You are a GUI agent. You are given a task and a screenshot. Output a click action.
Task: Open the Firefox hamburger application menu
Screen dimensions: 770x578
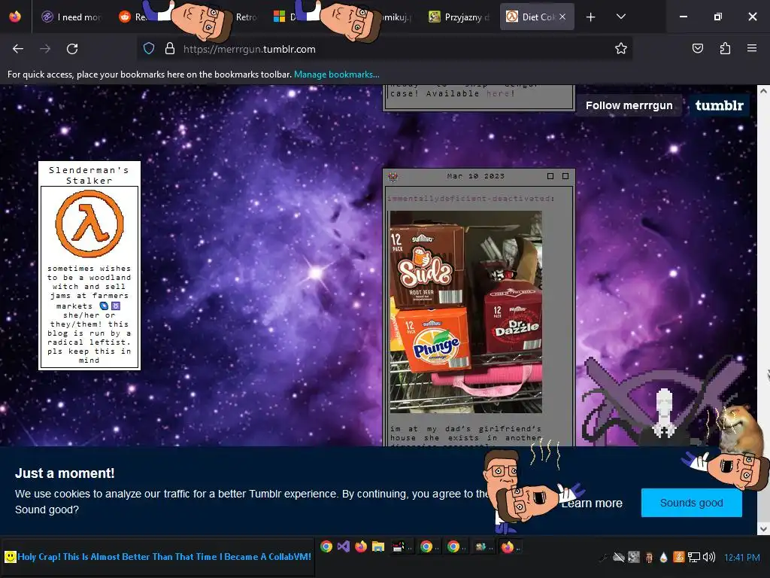[x=752, y=48]
